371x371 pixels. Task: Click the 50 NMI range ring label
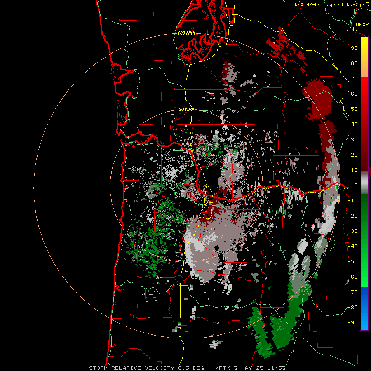(186, 109)
